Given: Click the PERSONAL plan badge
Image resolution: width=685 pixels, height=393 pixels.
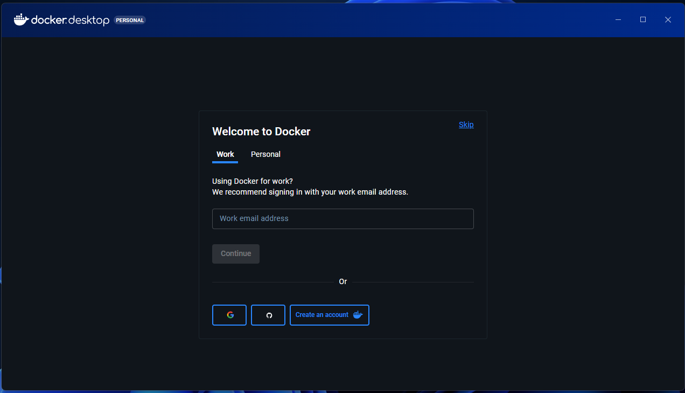Looking at the screenshot, I should 130,20.
